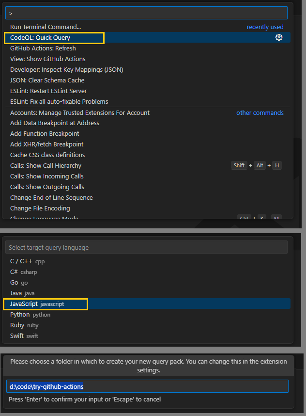
Task: Select Add Function Breakpoint command
Action: [x=147, y=133]
